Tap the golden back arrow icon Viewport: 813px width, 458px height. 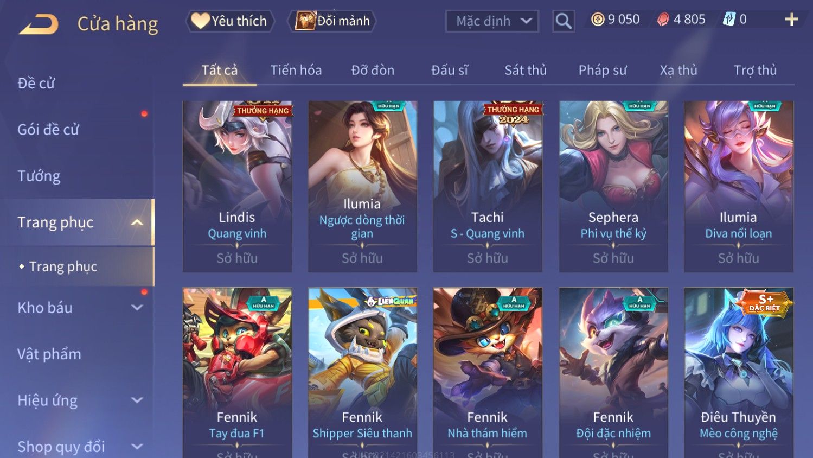[x=39, y=24]
